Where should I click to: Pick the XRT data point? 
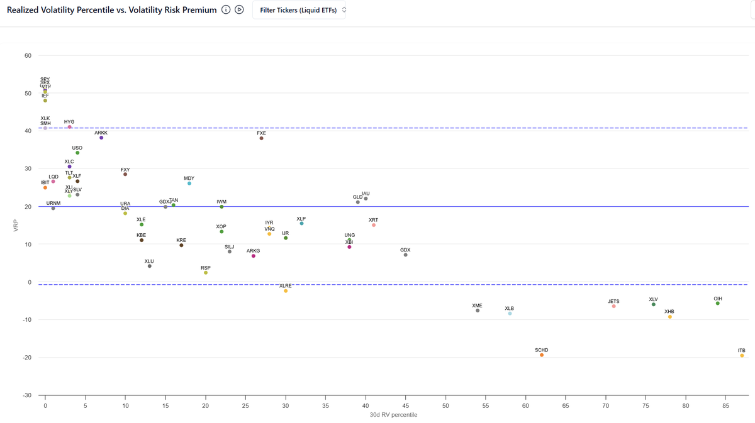coord(374,225)
